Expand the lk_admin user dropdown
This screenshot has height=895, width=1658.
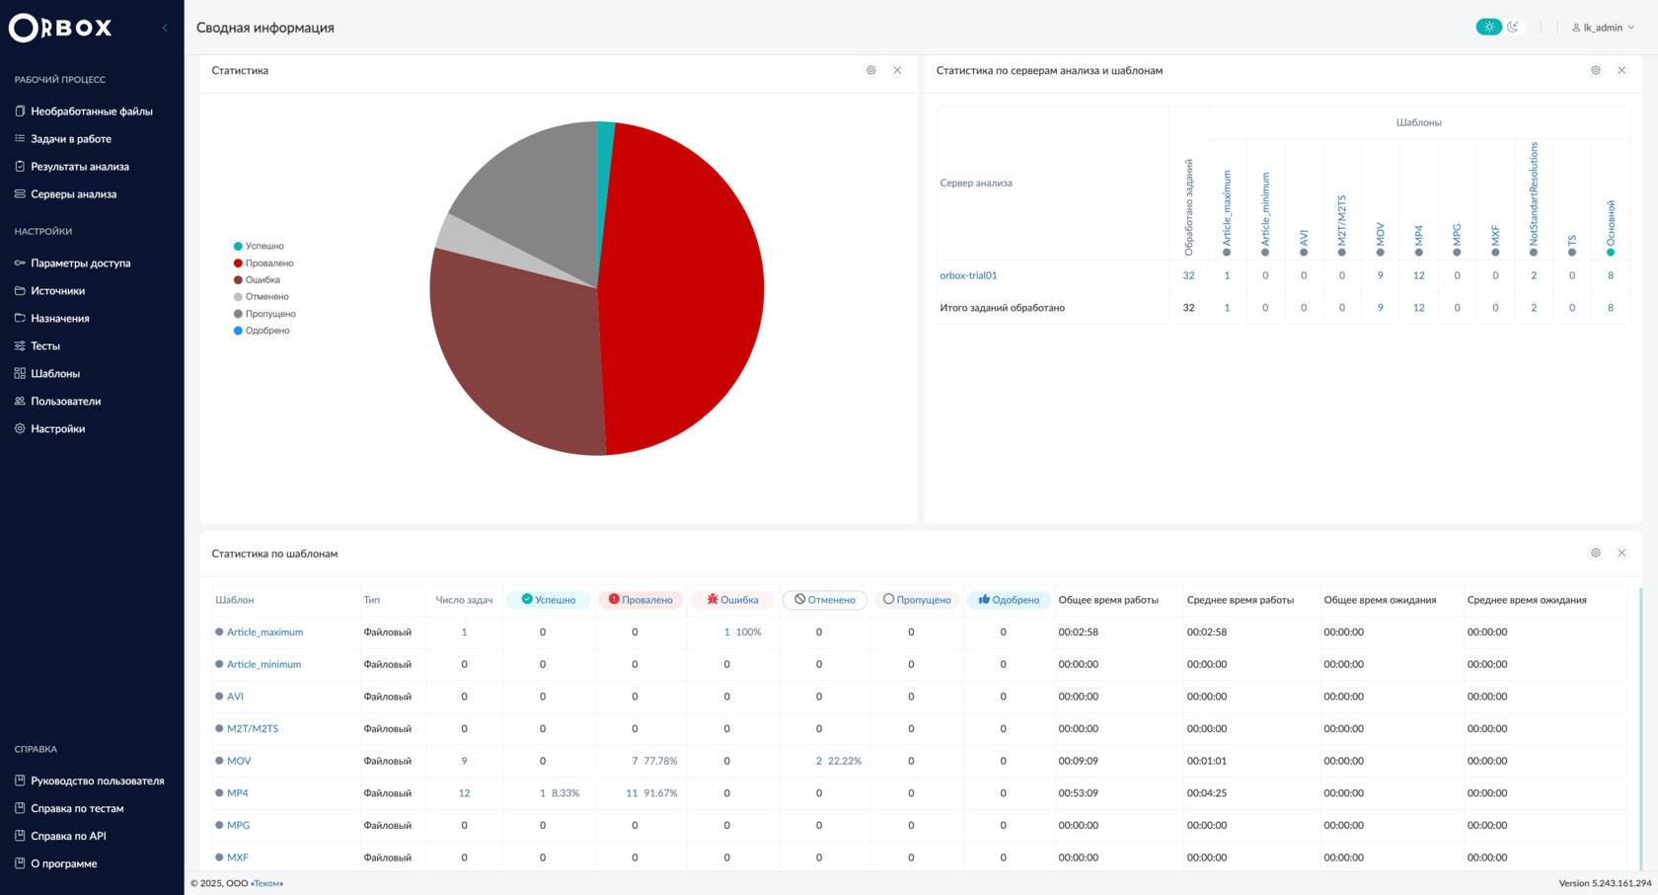pos(1604,28)
